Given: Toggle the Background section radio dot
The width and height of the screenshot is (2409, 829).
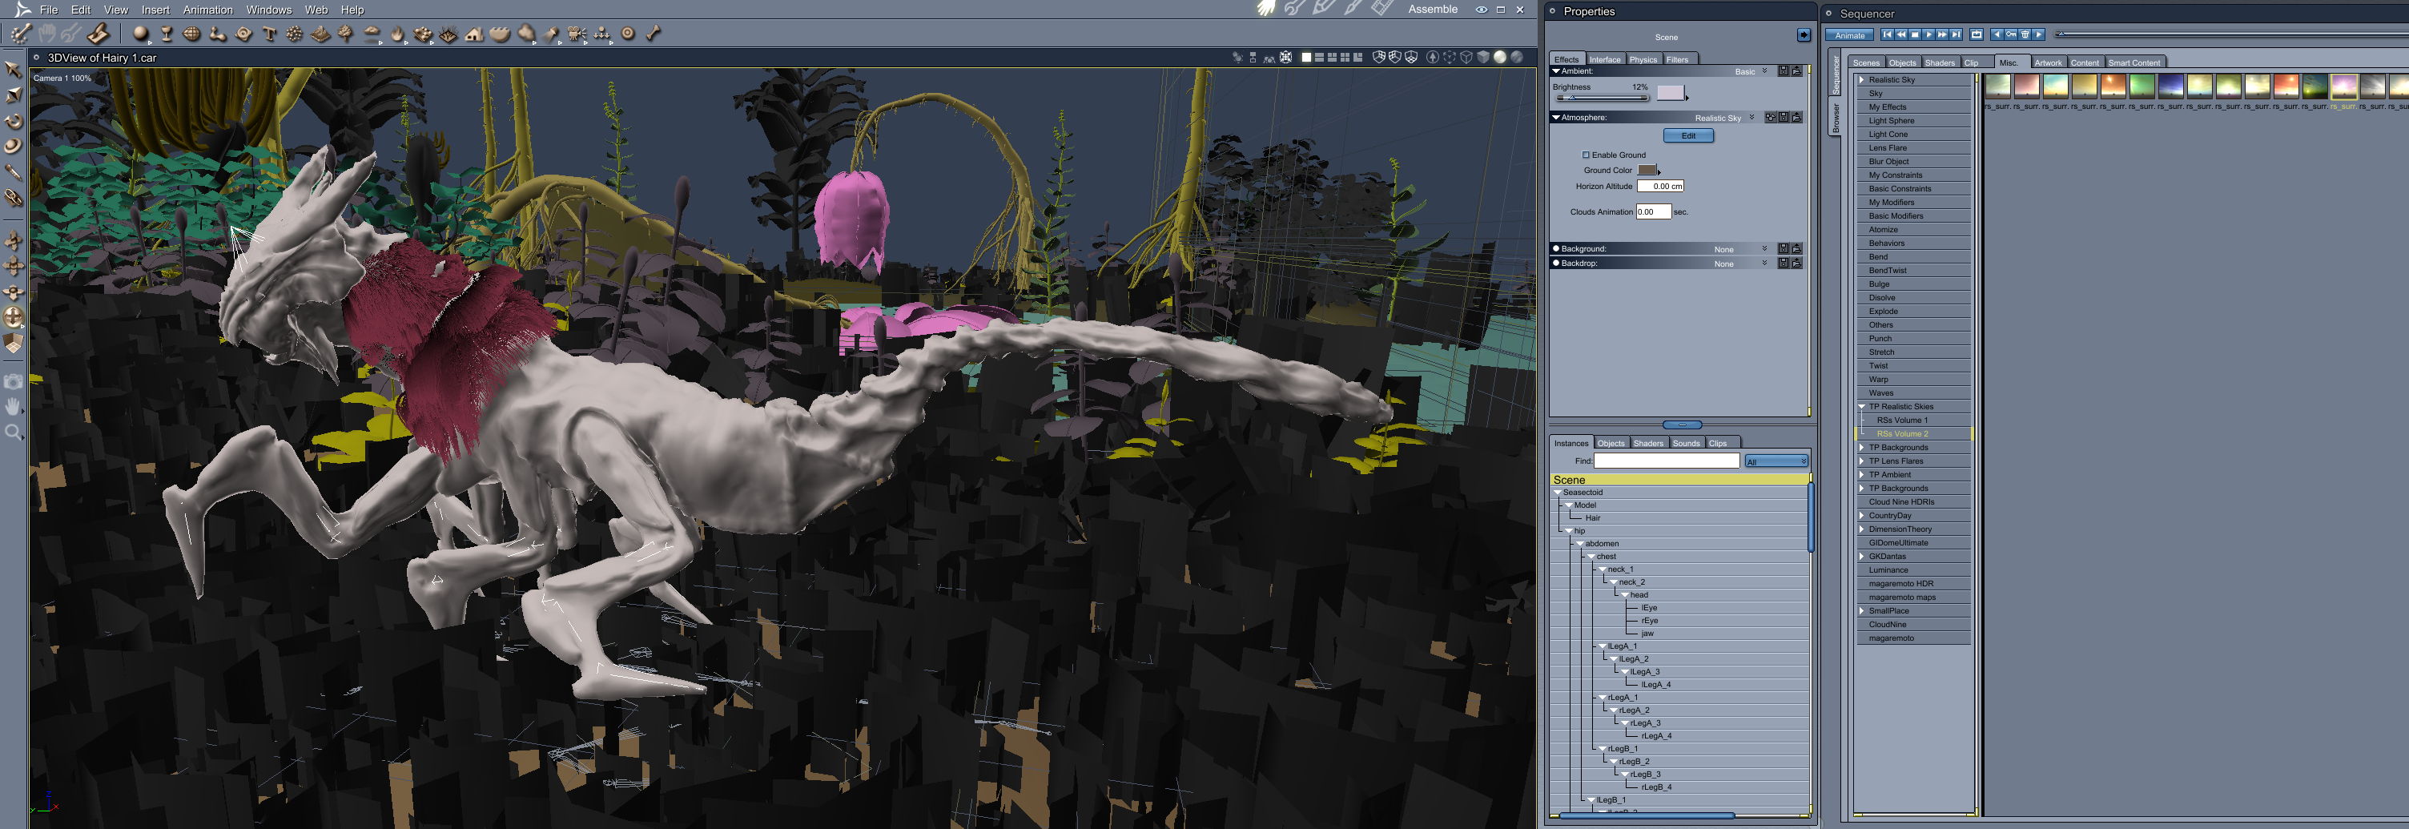Looking at the screenshot, I should 1556,249.
